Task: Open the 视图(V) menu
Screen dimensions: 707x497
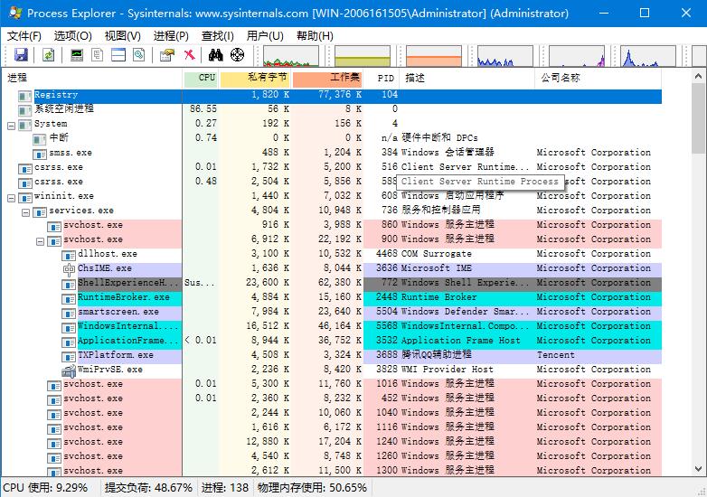Action: (123, 36)
